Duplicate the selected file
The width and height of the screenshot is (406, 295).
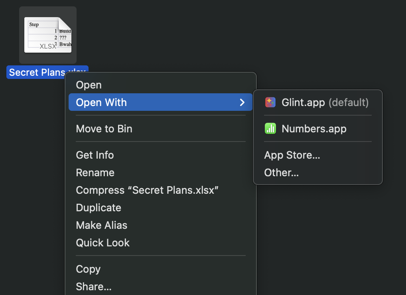pos(99,208)
